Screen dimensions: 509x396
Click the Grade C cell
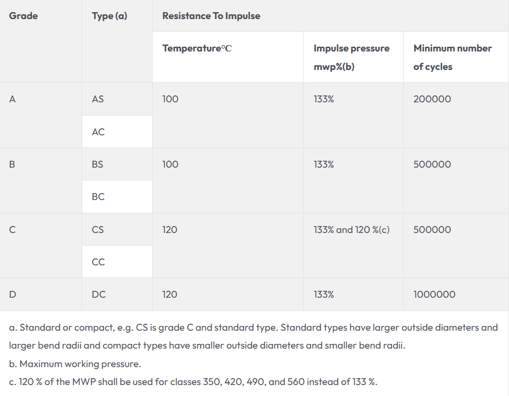[13, 230]
